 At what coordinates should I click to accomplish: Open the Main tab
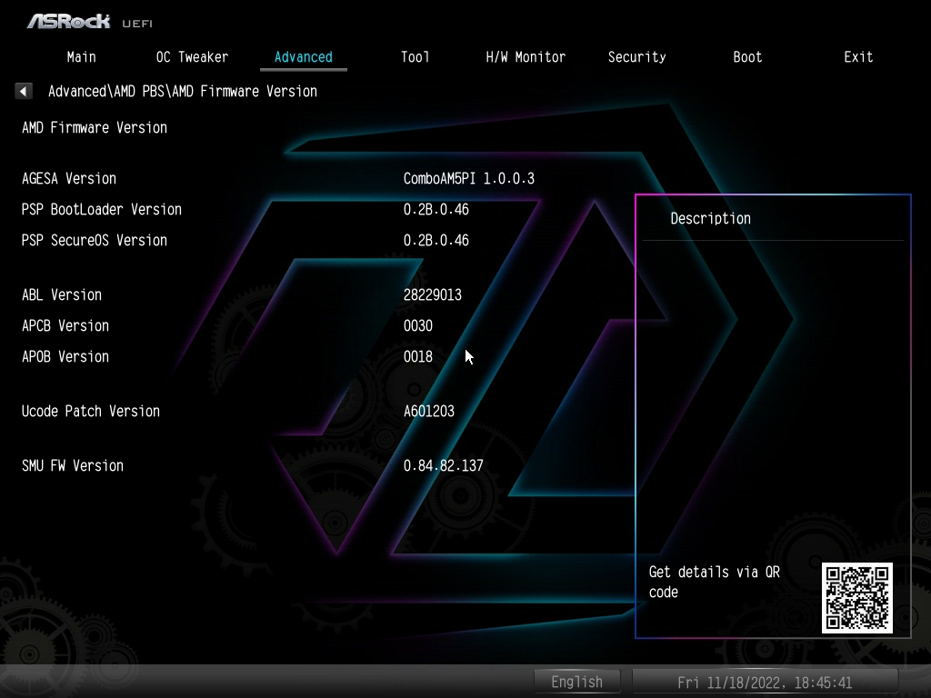pyautogui.click(x=81, y=57)
